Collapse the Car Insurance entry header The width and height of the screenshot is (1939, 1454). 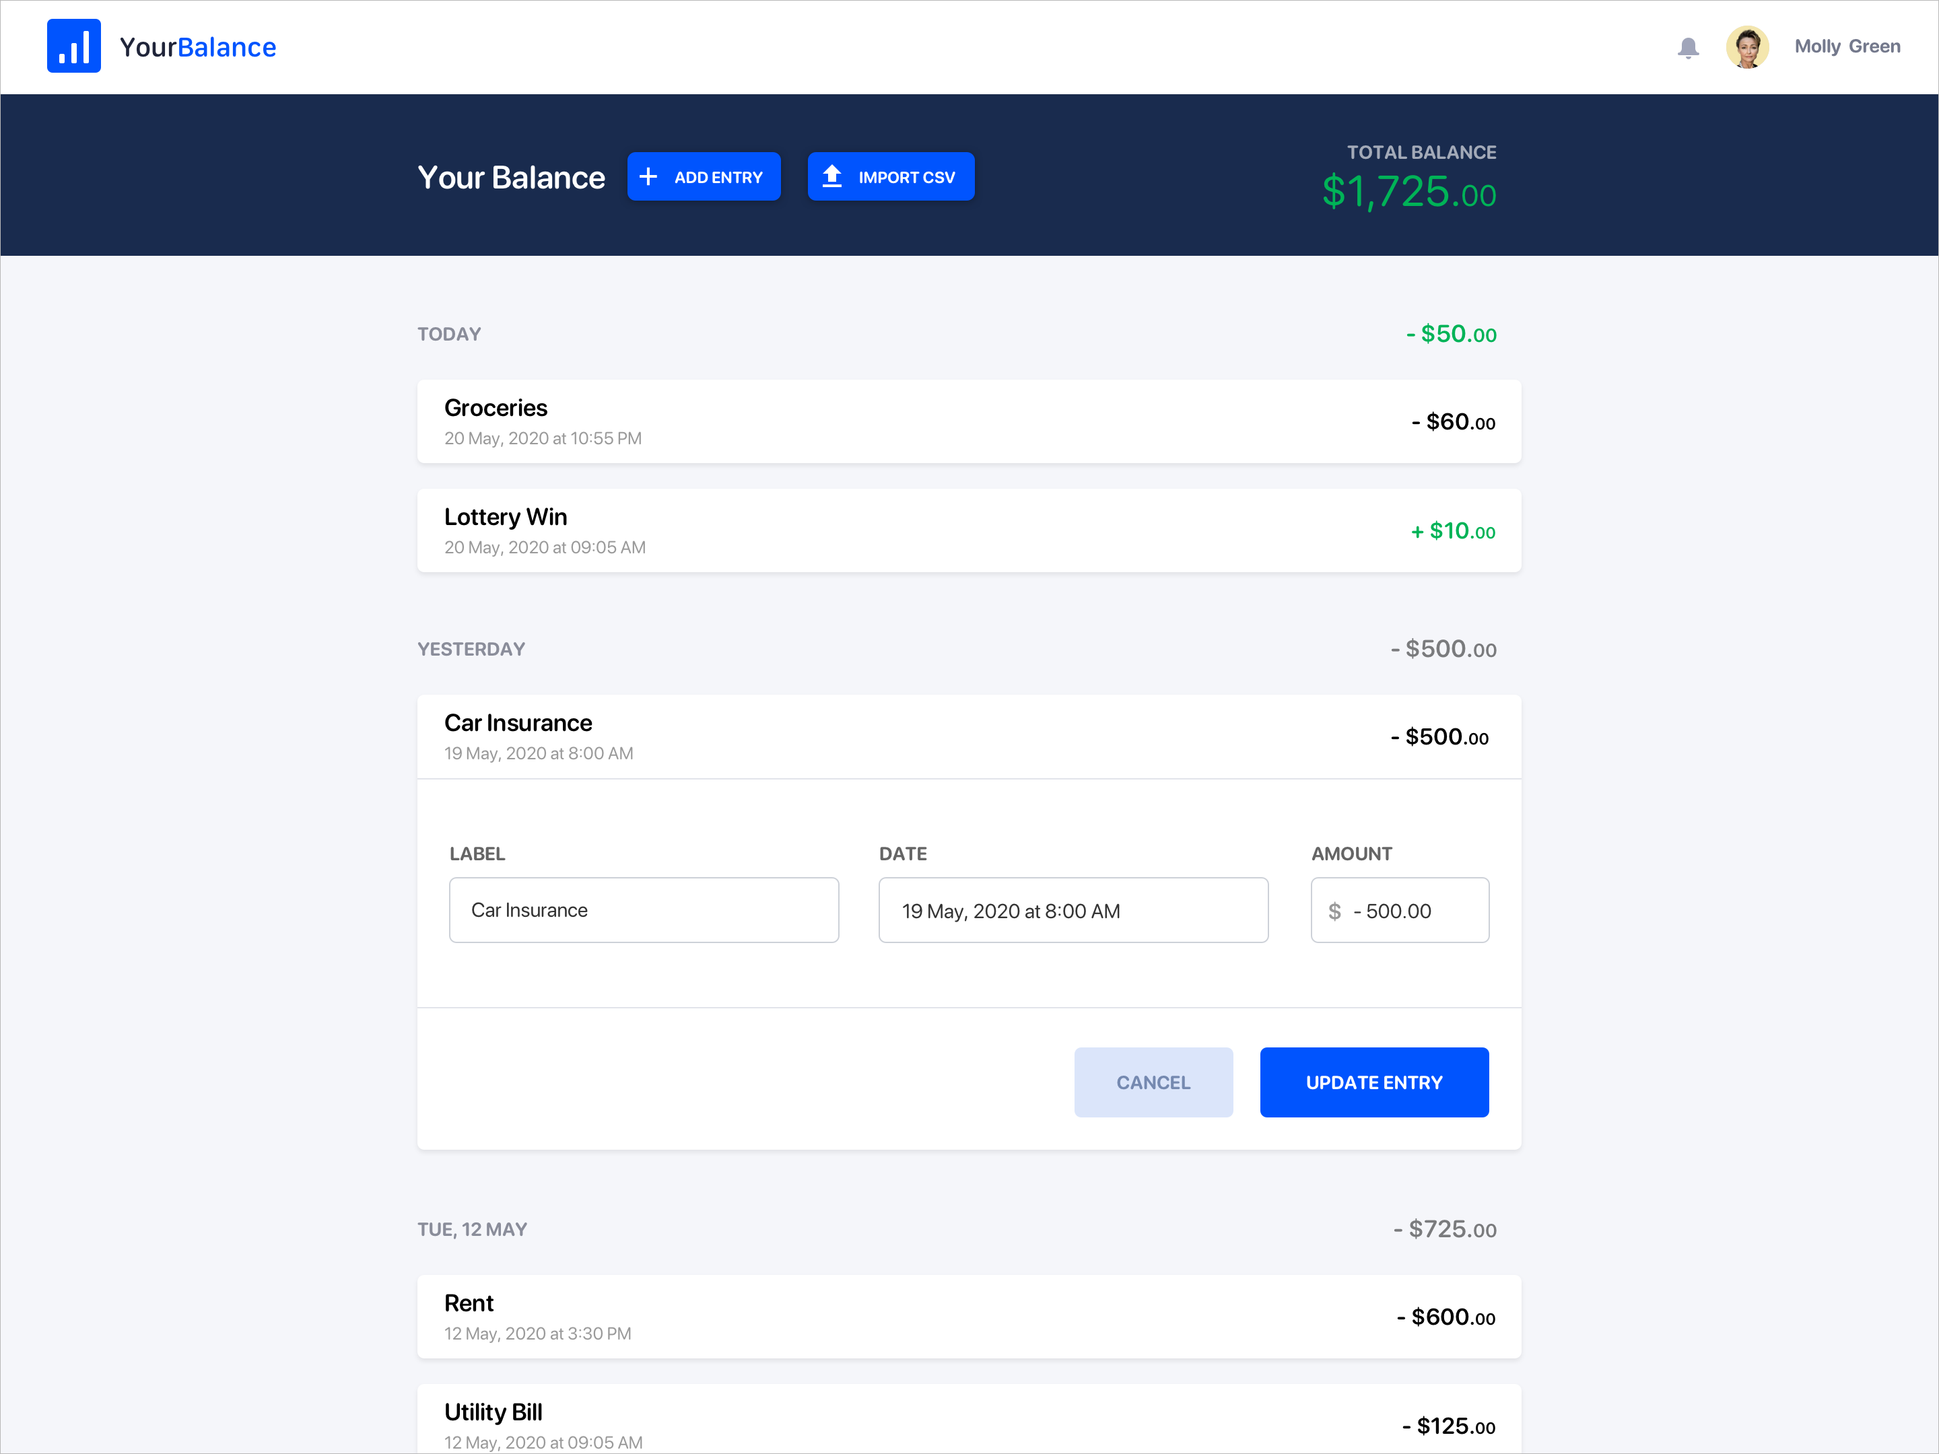click(x=969, y=737)
